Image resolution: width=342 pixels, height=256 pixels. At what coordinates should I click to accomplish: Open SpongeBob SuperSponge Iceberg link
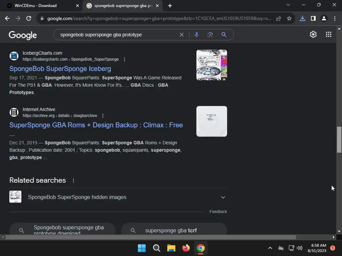[60, 69]
